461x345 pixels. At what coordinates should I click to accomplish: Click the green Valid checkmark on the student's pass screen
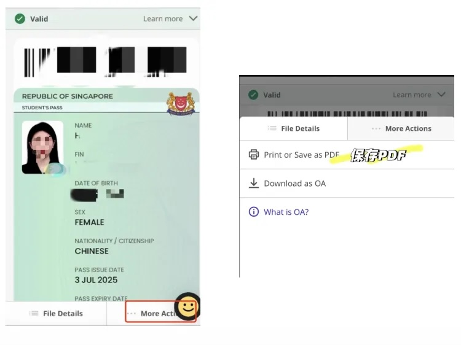click(x=20, y=19)
